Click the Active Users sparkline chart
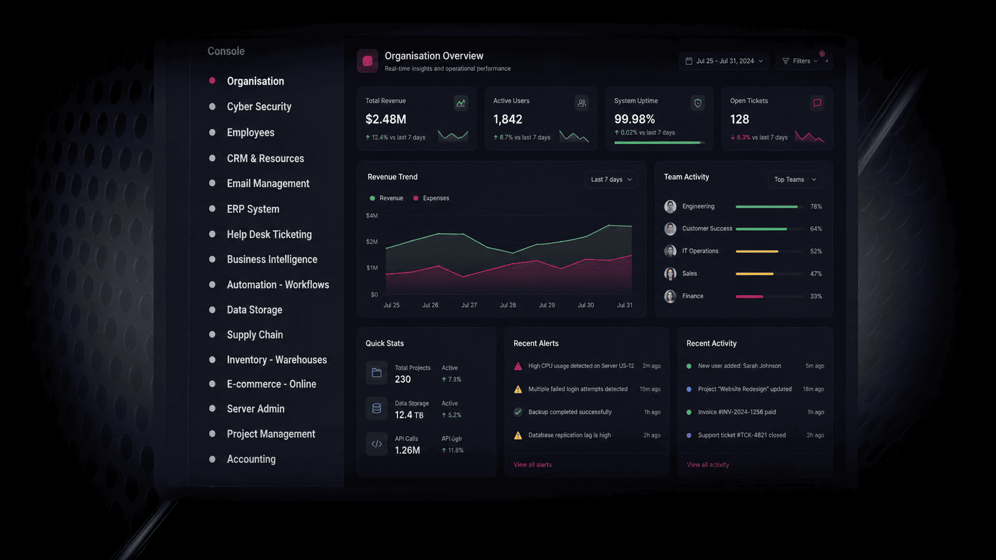The width and height of the screenshot is (996, 560). (574, 137)
